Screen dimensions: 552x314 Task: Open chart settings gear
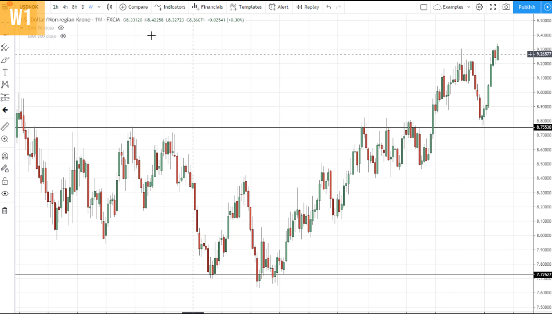(479, 7)
